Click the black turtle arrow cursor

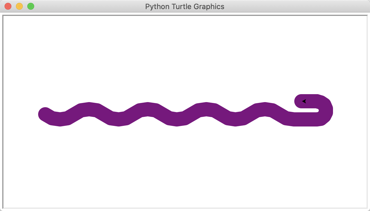click(304, 101)
